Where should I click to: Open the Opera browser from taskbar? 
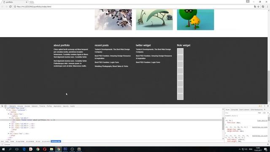pos(45,149)
